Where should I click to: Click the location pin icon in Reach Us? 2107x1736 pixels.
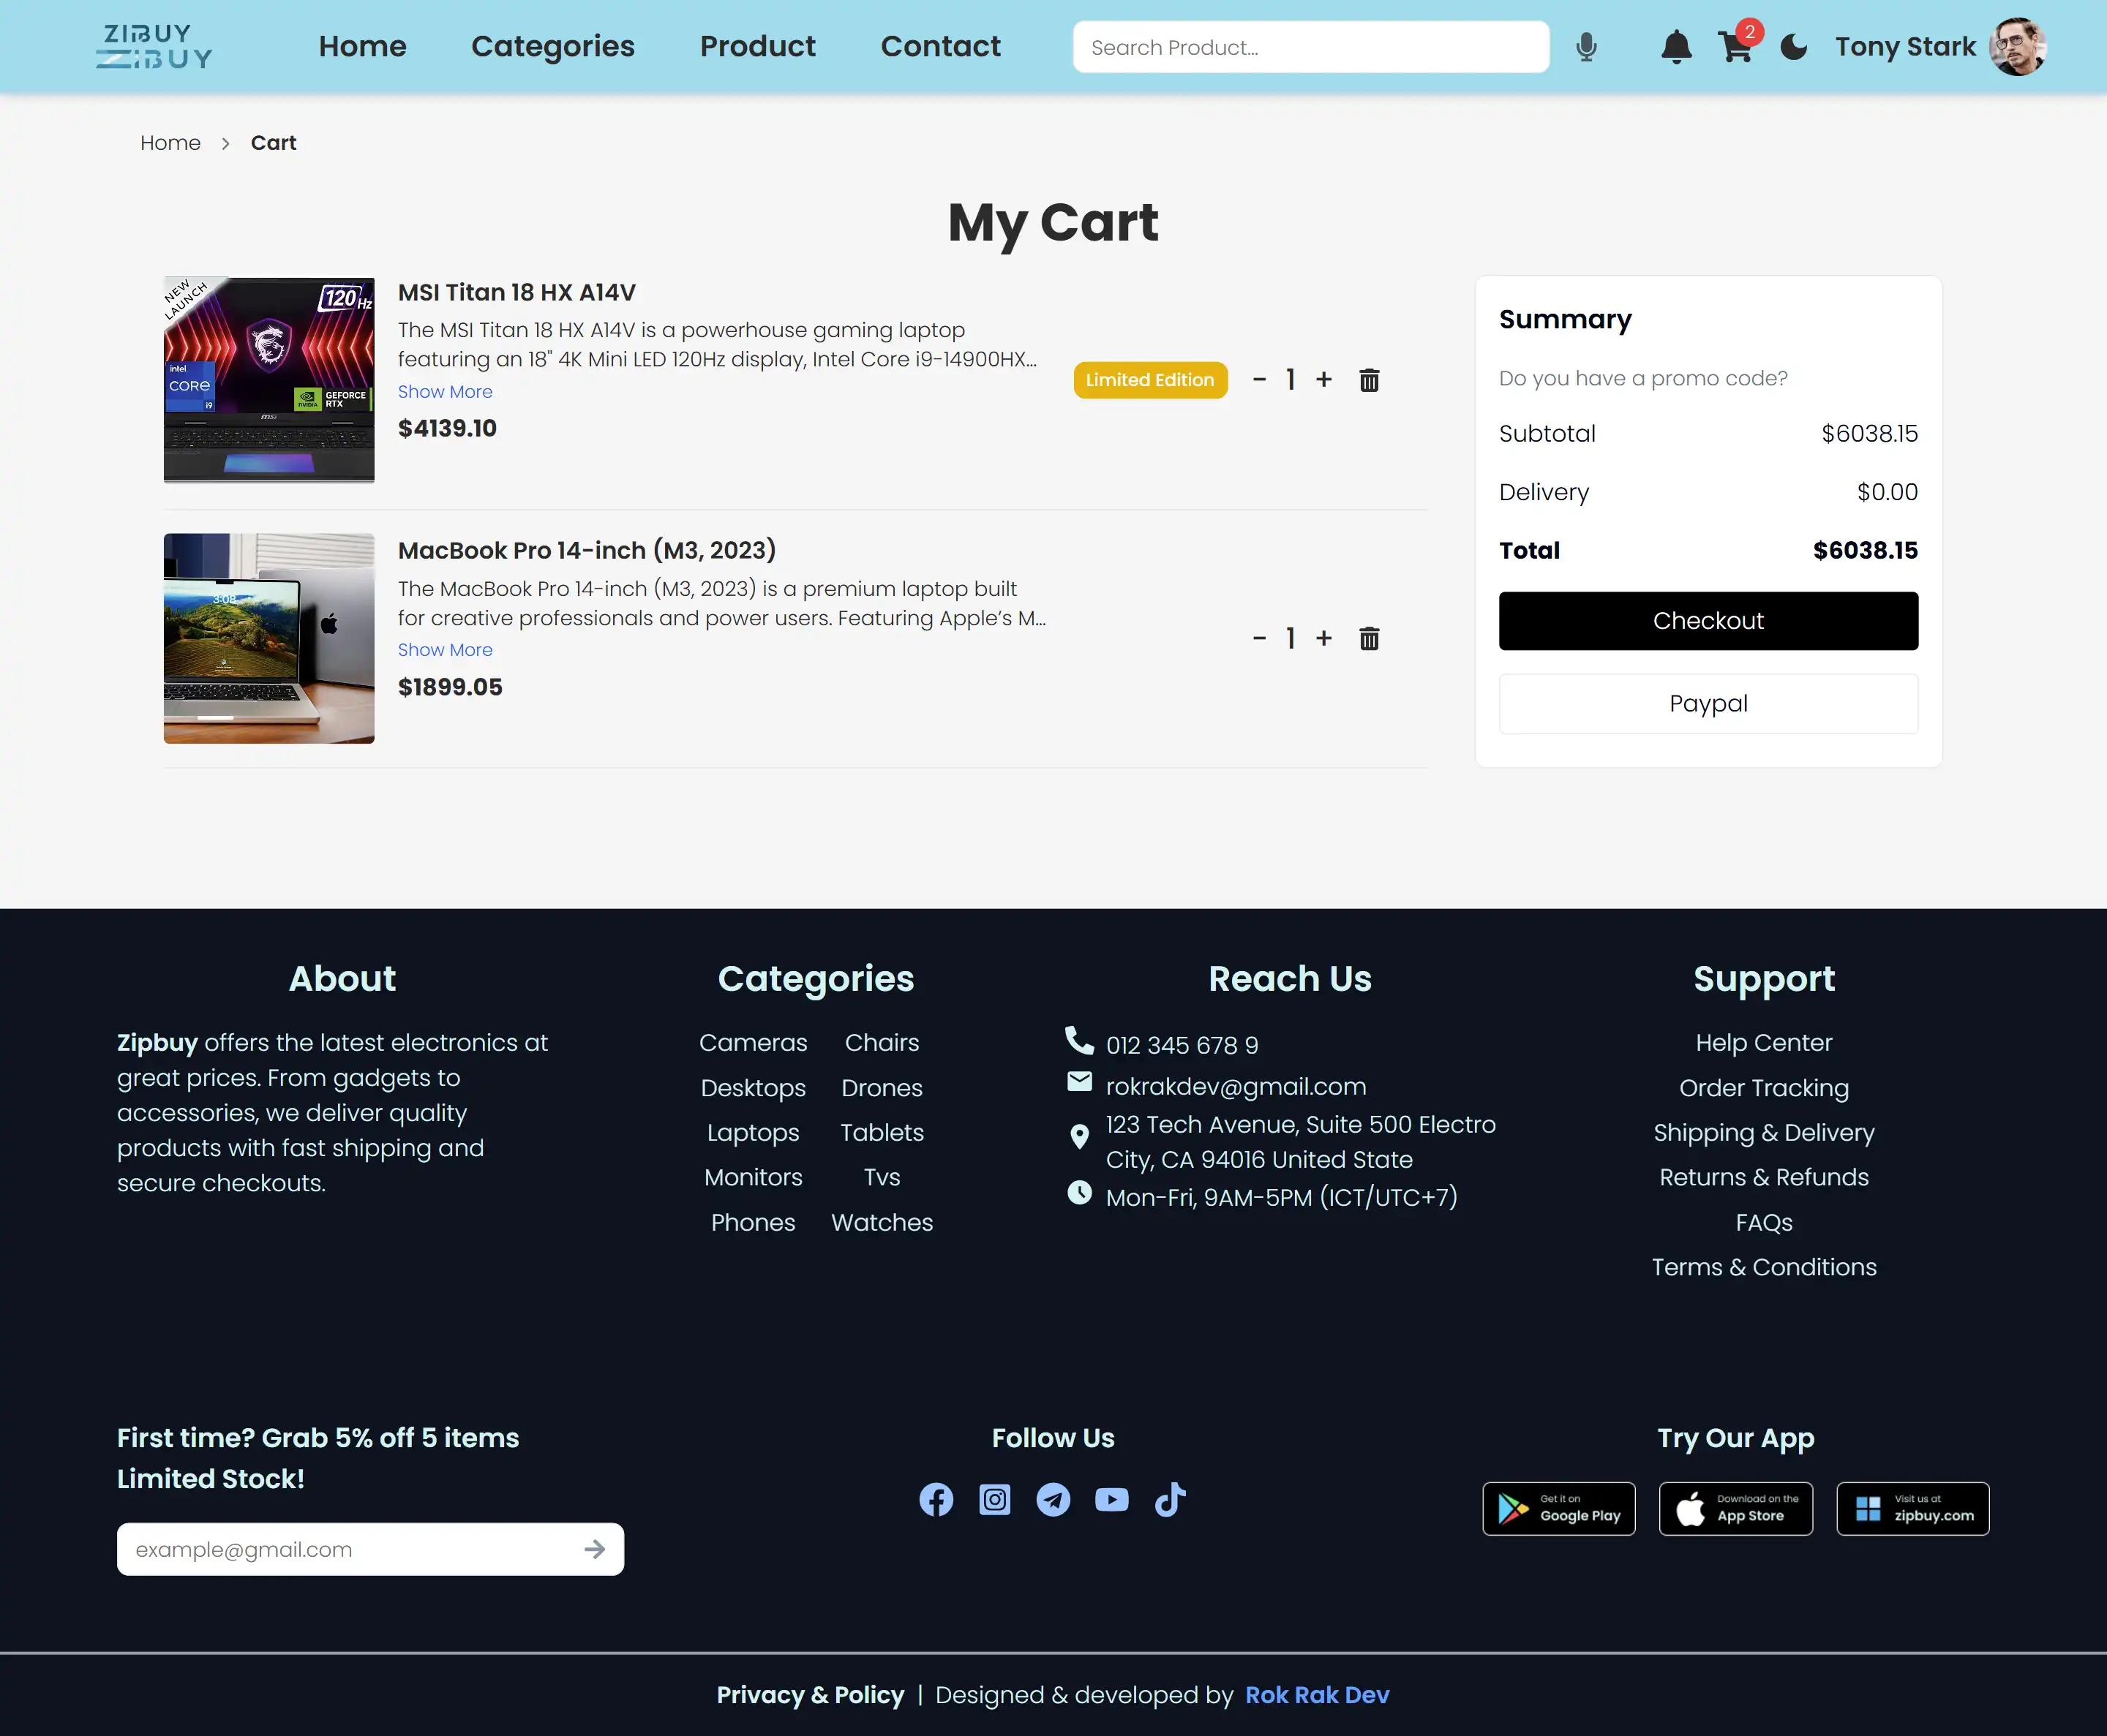pos(1080,1137)
